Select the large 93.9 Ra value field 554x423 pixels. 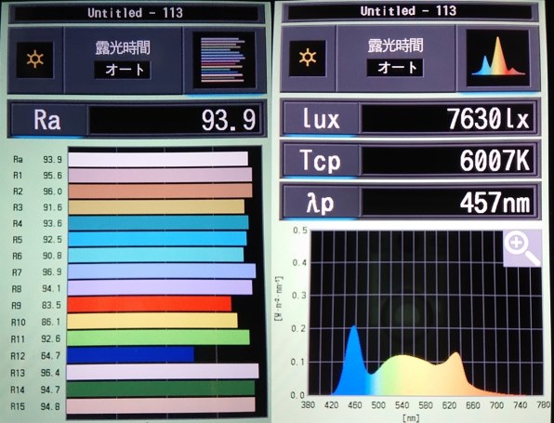tap(174, 120)
